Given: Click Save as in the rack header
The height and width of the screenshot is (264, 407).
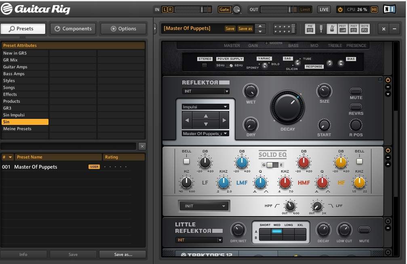Looking at the screenshot, I should point(245,29).
